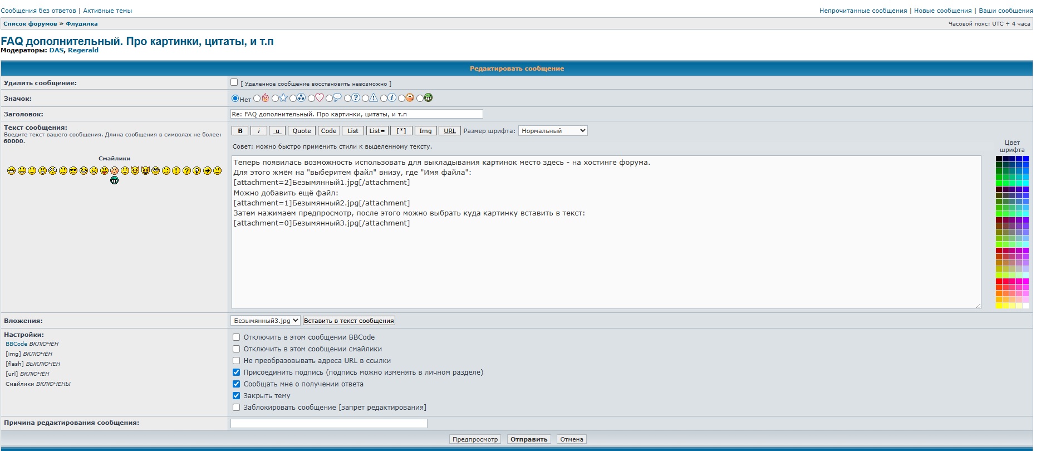Check the delete message checkbox
The image size is (1041, 451).
point(234,82)
